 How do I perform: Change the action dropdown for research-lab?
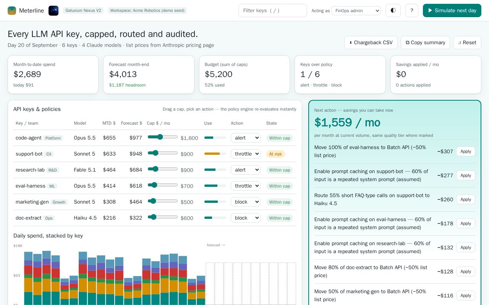[246, 170]
